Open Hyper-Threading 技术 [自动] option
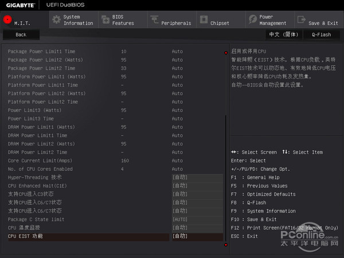The width and height of the screenshot is (344, 258). [x=197, y=177]
